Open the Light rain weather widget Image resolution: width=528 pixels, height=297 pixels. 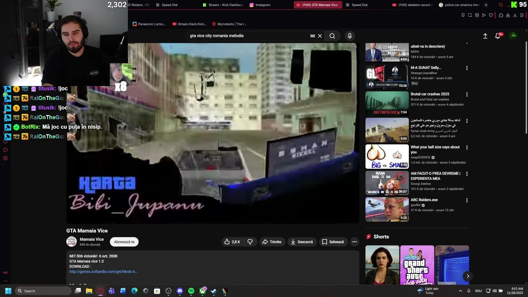[x=427, y=291]
